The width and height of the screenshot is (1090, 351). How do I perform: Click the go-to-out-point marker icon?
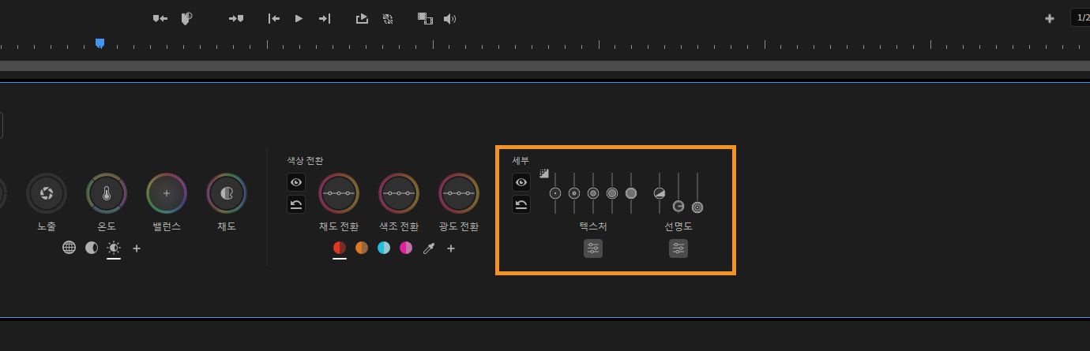(x=236, y=18)
